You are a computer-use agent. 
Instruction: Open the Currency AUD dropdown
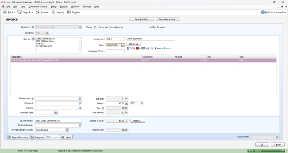[47, 33]
